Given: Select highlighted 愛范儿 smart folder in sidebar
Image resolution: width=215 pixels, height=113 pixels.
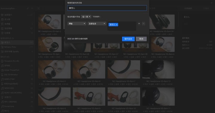Looking at the screenshot, I should click(x=17, y=42).
